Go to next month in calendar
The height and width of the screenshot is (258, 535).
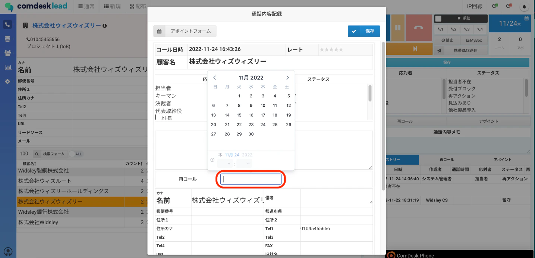287,78
